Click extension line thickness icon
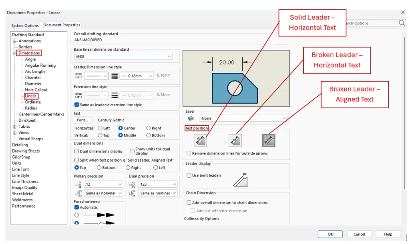Image resolution: width=410 pixels, height=244 pixels. tap(115, 95)
